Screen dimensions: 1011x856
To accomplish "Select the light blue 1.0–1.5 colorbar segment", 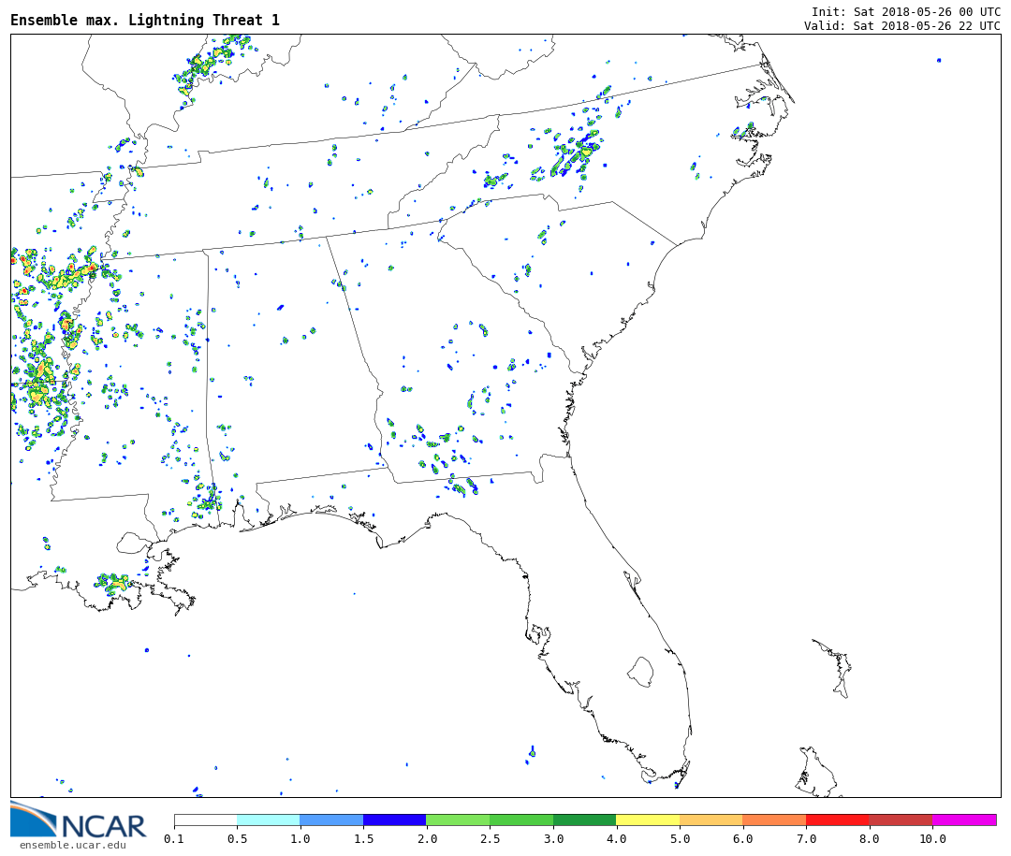I will pyautogui.click(x=332, y=820).
